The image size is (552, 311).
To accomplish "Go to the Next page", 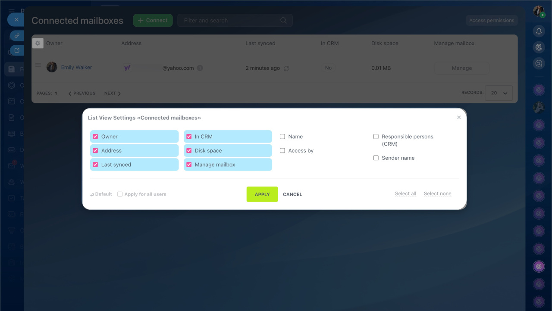I will coord(112,93).
